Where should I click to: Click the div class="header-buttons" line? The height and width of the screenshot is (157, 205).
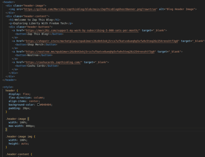click(31, 27)
